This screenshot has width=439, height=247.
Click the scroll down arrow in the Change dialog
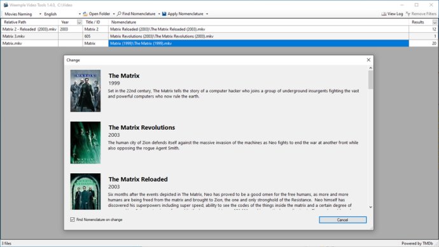tap(371, 207)
